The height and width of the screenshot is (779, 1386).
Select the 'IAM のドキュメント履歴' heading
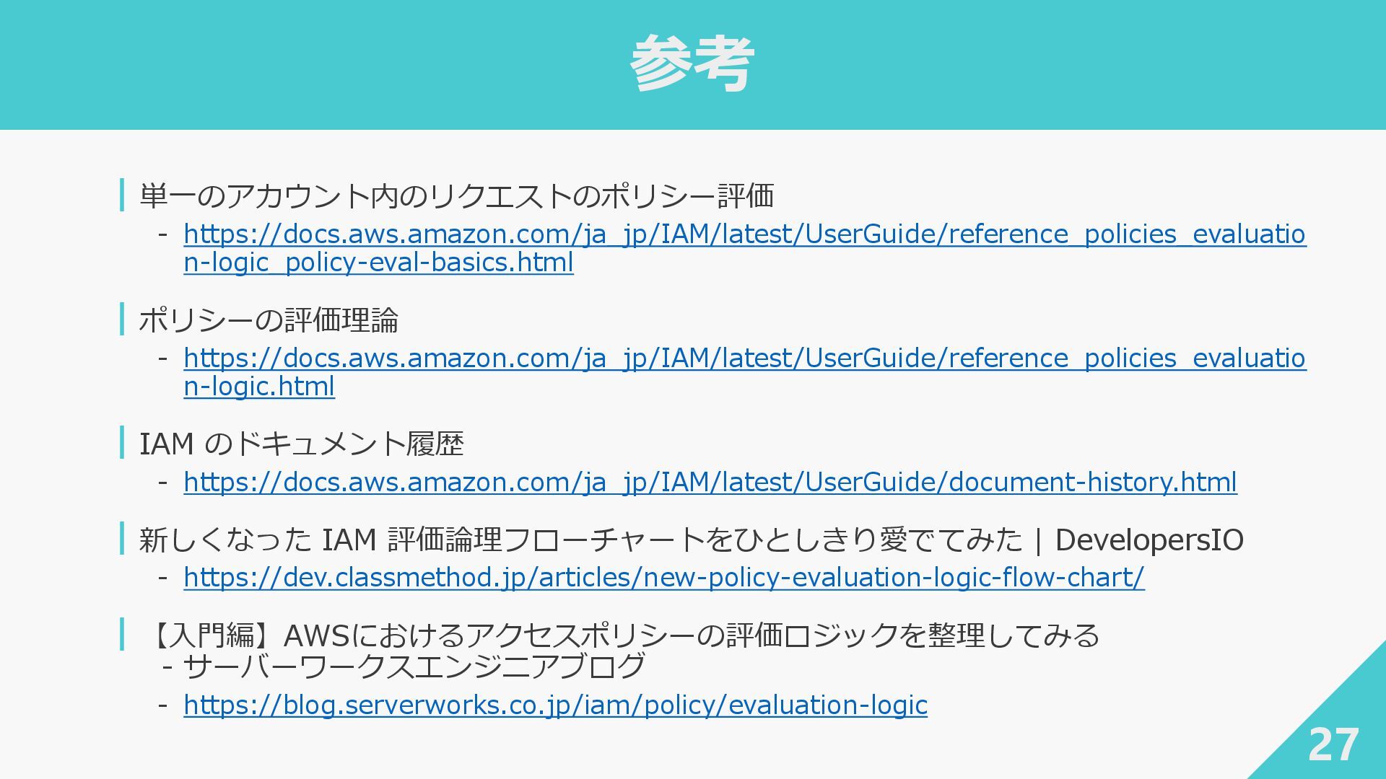coord(301,444)
